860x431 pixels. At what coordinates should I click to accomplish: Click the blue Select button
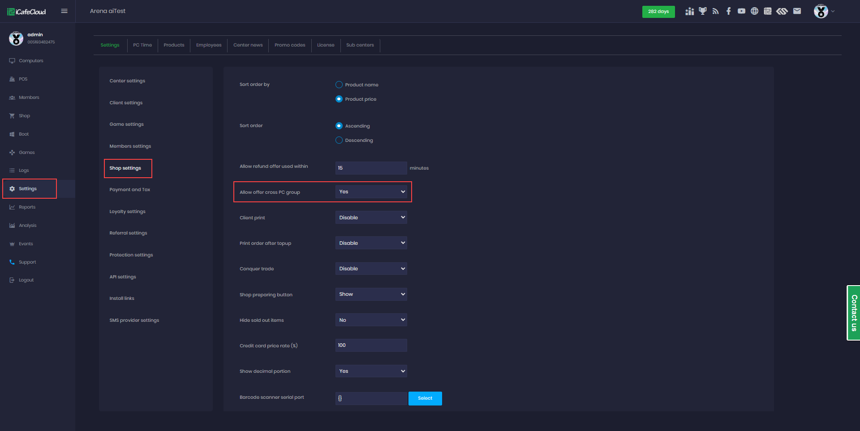(x=425, y=398)
